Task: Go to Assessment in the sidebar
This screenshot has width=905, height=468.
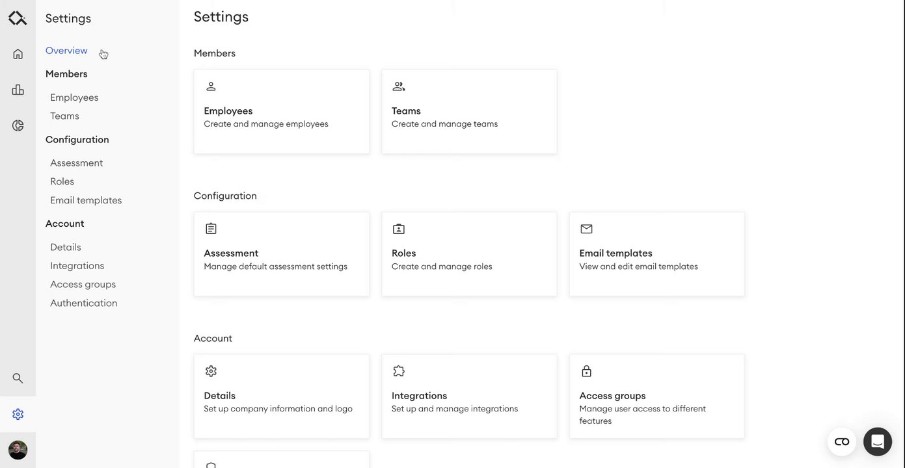Action: point(76,163)
